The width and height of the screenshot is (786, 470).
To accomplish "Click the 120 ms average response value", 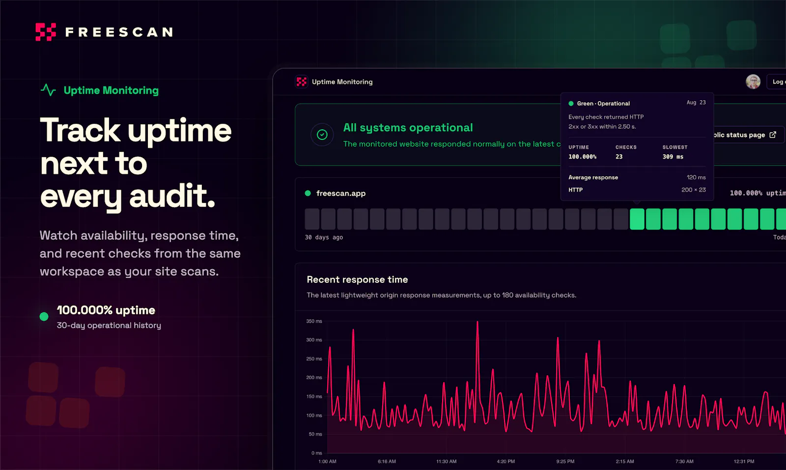I will point(696,177).
